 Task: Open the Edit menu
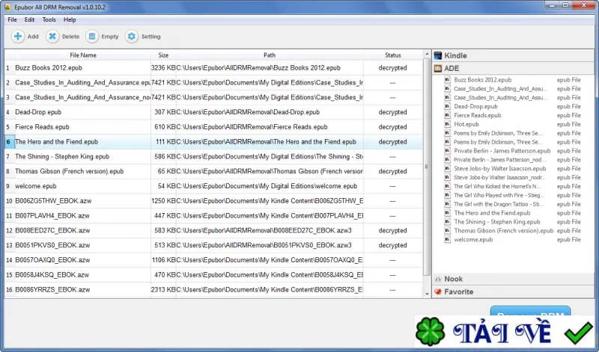(x=29, y=19)
